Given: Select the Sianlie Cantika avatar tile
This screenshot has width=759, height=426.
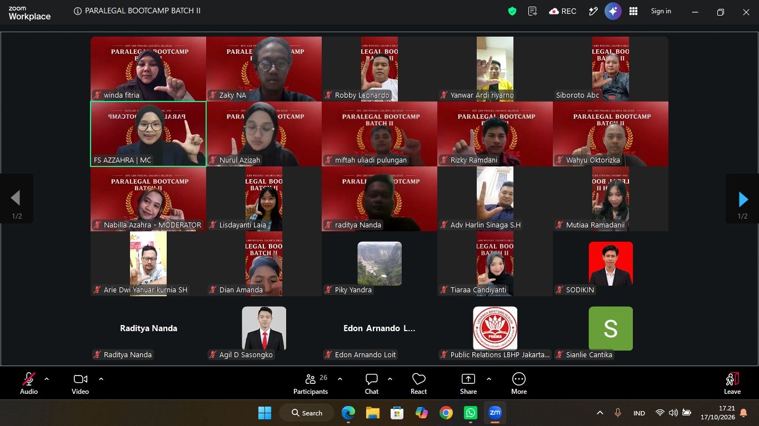Looking at the screenshot, I should coord(611,328).
